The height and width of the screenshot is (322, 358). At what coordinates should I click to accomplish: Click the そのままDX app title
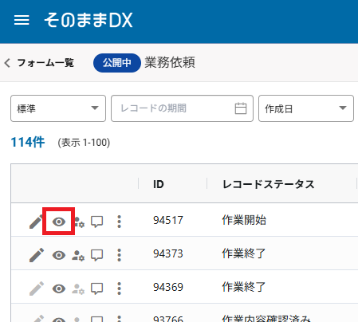(x=89, y=20)
